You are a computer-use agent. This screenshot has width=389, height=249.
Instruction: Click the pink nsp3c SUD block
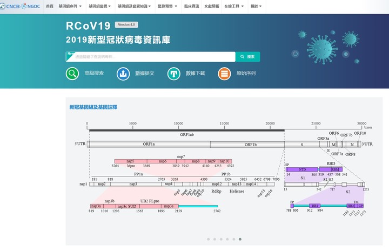(126, 206)
